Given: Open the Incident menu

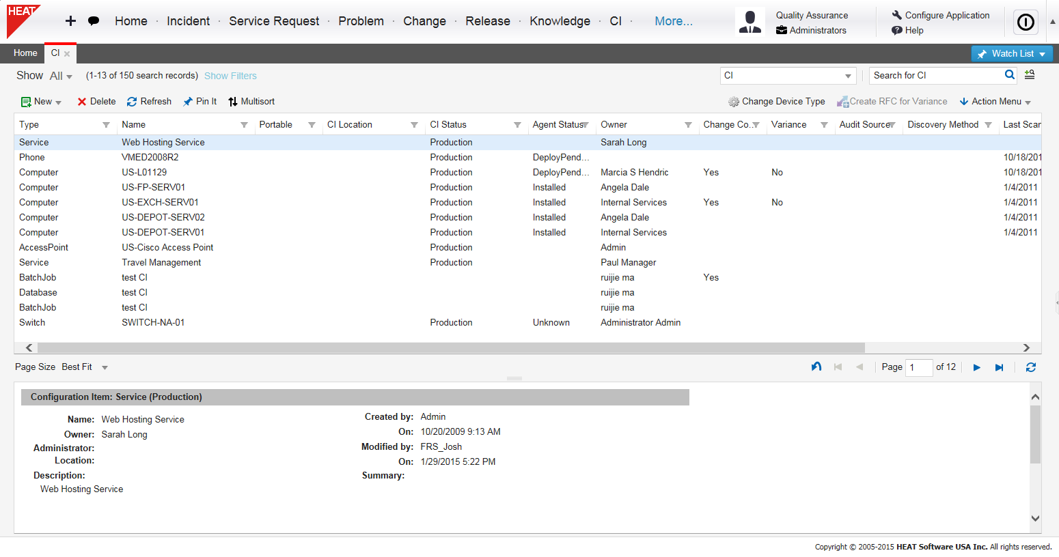Looking at the screenshot, I should pos(189,20).
